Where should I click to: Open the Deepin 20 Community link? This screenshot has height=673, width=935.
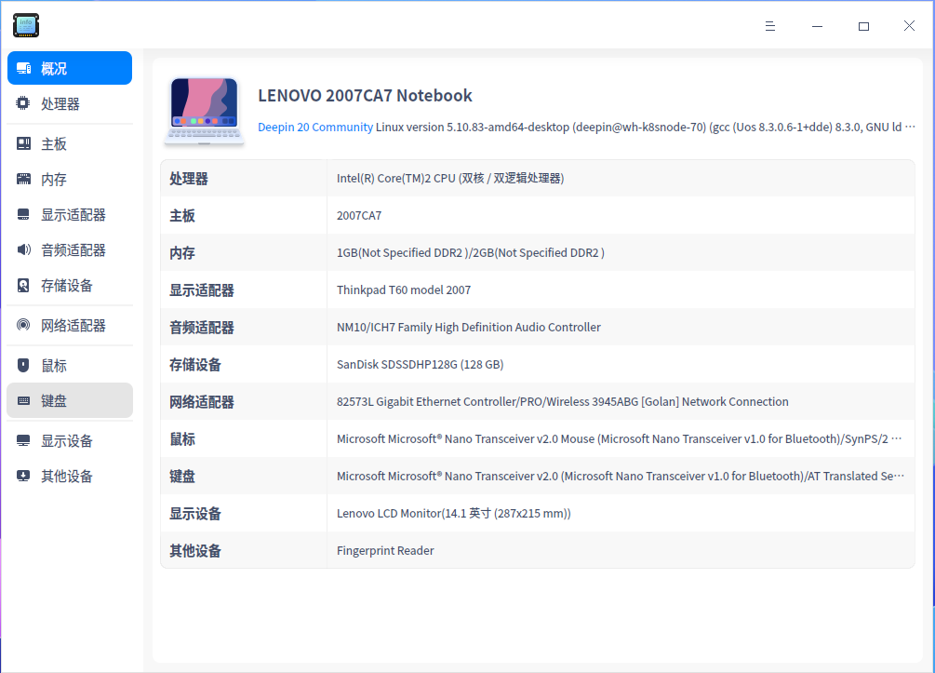point(316,126)
